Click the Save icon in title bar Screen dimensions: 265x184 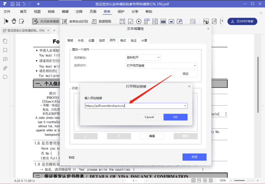[12, 4]
